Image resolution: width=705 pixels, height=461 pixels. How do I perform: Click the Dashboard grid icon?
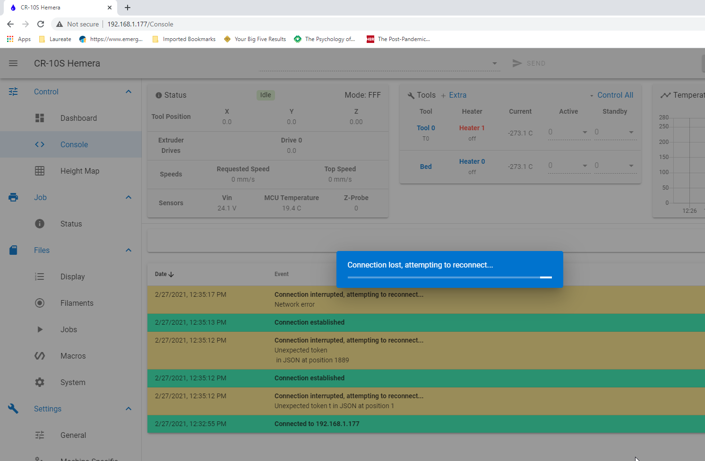[x=40, y=118]
